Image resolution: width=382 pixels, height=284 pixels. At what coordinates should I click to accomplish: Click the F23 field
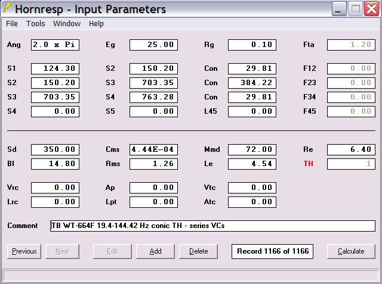351,83
